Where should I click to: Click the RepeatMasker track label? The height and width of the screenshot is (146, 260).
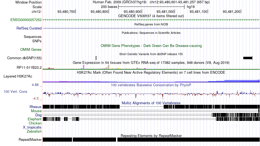[30, 139]
